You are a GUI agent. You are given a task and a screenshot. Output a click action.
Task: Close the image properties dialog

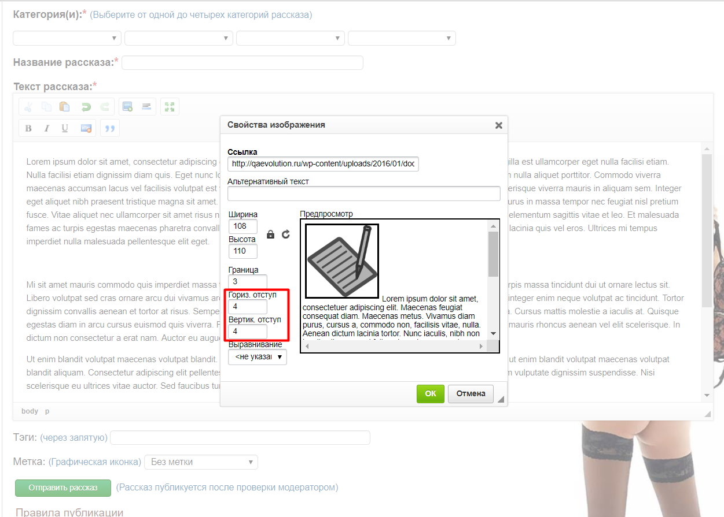pos(498,125)
